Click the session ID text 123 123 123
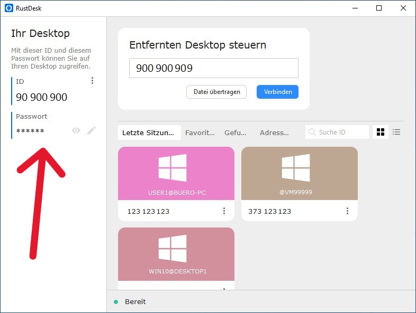This screenshot has width=416, height=313. [148, 212]
